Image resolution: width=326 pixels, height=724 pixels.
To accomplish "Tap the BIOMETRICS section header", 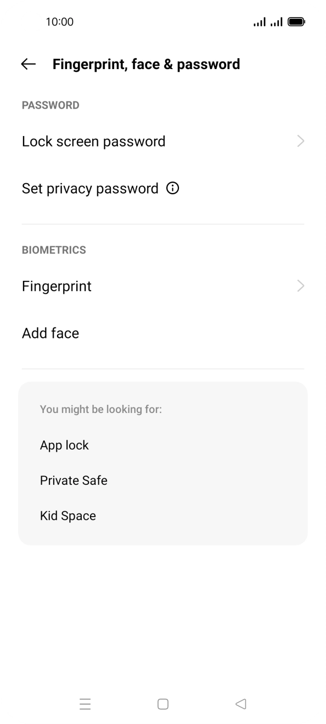I will (54, 250).
